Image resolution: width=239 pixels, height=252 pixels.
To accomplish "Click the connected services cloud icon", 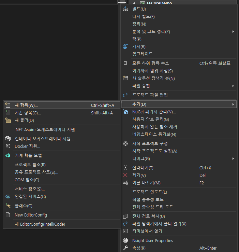I will [x=8, y=197].
